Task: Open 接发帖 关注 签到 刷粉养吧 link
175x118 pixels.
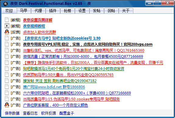Action: 60,81
